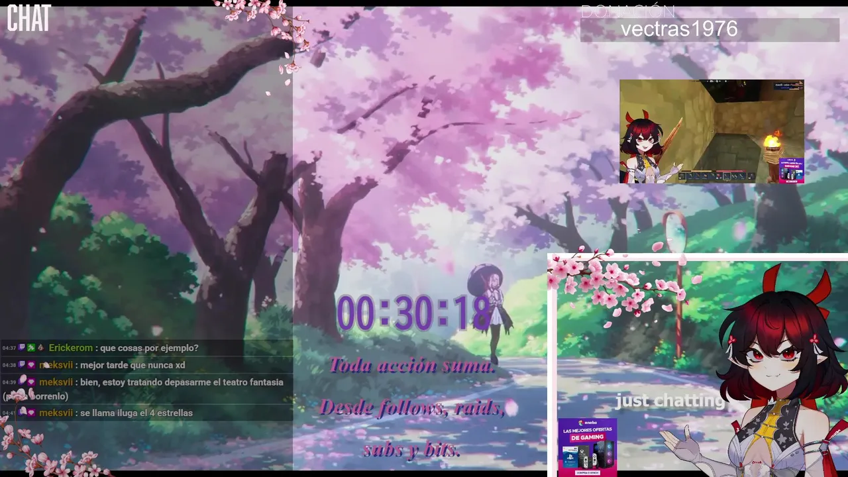848x477 pixels.
Task: Click the Twitch badge beside Erickerom's message
Action: click(22, 348)
